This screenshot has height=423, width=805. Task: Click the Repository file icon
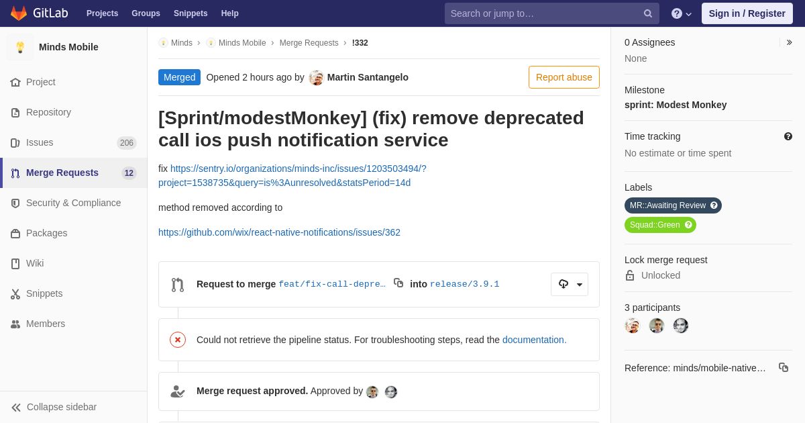coord(15,112)
